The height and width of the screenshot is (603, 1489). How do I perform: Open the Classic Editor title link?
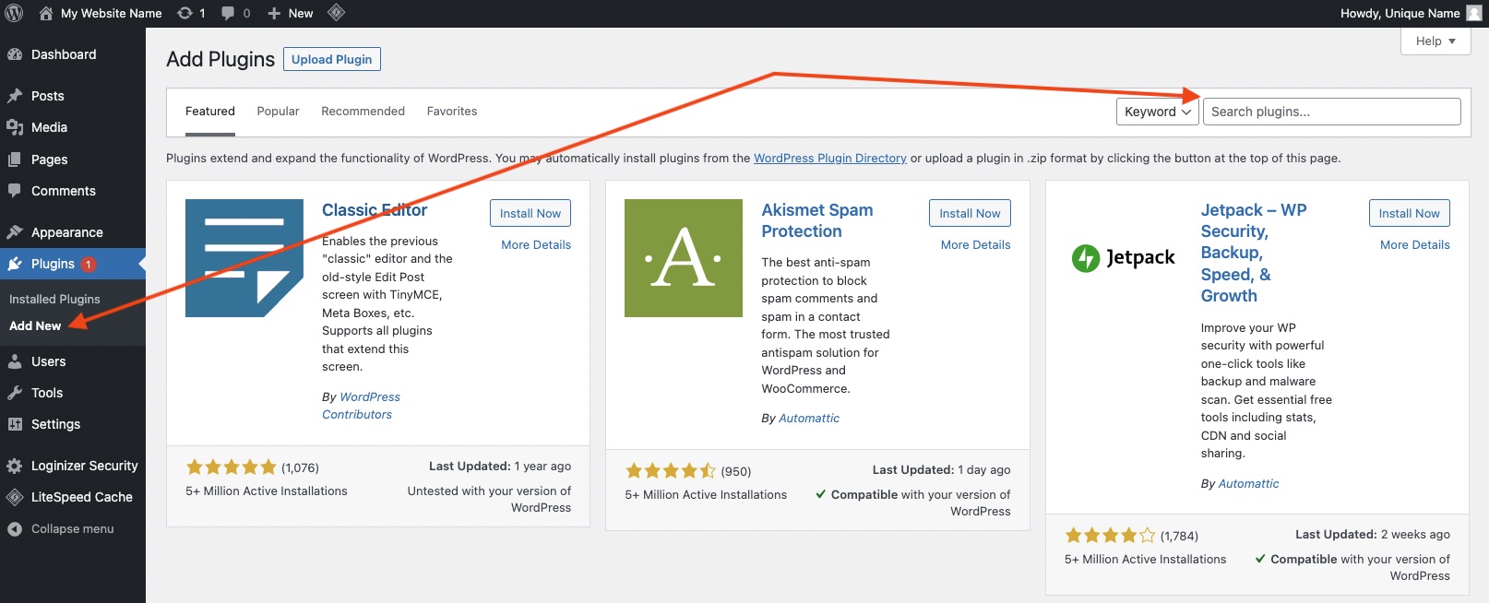375,210
